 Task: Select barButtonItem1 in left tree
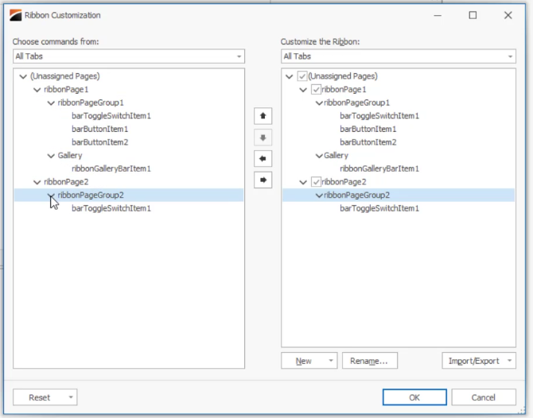(x=100, y=129)
